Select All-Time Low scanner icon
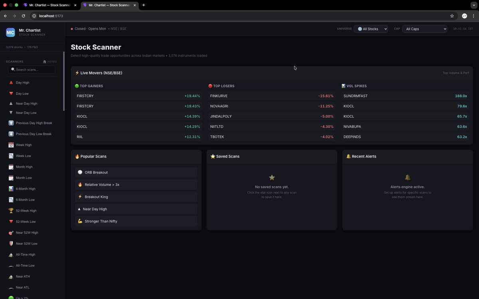 pos(11,266)
